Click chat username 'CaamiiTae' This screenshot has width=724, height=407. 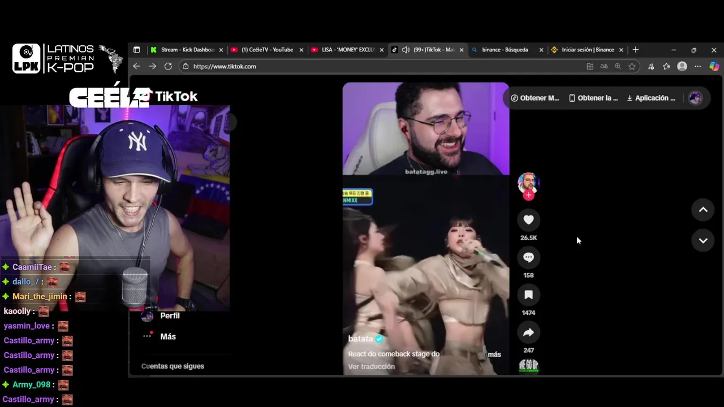tap(32, 267)
